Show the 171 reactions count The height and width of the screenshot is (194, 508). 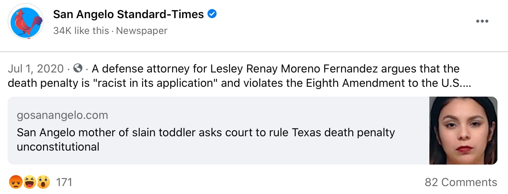click(64, 183)
